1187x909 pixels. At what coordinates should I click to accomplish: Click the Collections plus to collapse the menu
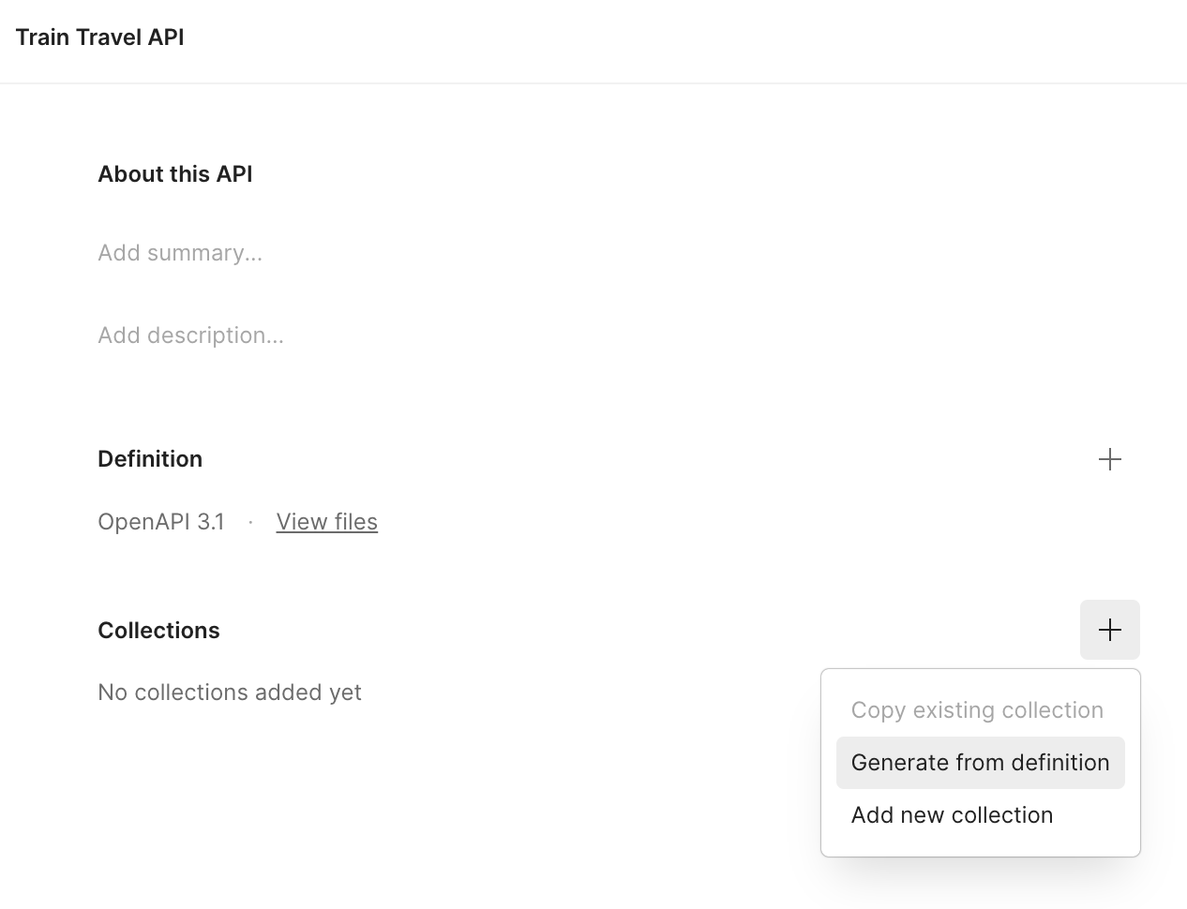[1109, 630]
